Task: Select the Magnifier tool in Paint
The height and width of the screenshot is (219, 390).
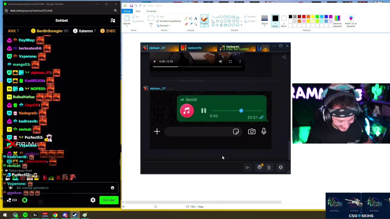Action: [196, 24]
